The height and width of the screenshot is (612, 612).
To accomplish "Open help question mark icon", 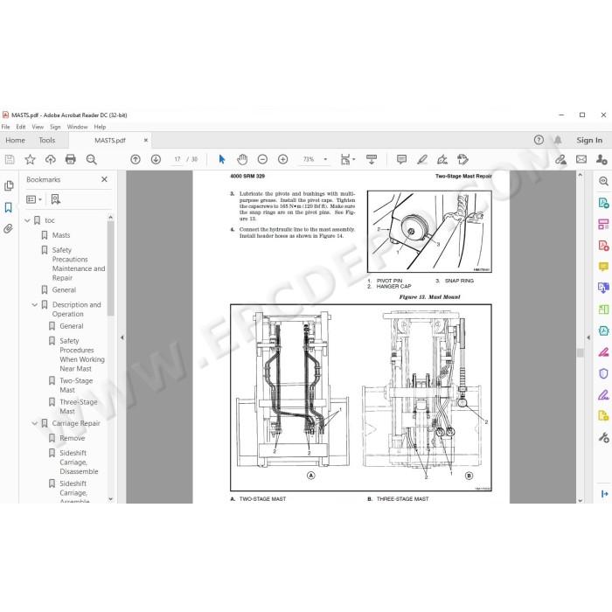I will pyautogui.click(x=539, y=140).
